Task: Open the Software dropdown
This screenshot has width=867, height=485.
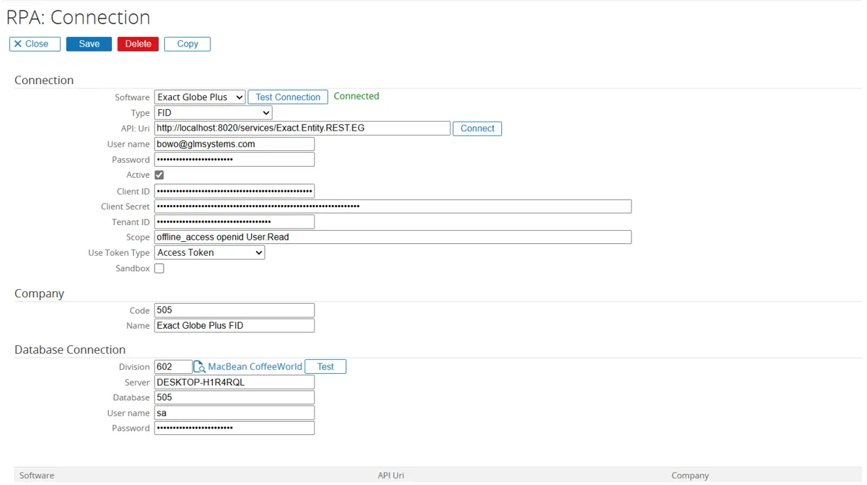Action: click(200, 97)
